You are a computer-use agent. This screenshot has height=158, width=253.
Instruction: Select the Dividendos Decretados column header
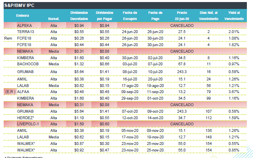pos(79,16)
